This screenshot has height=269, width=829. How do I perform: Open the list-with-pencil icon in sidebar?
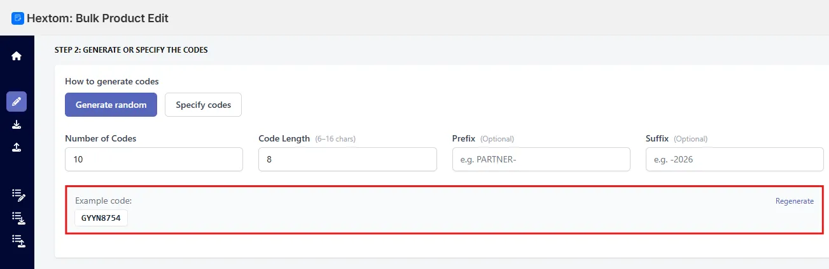pos(18,195)
